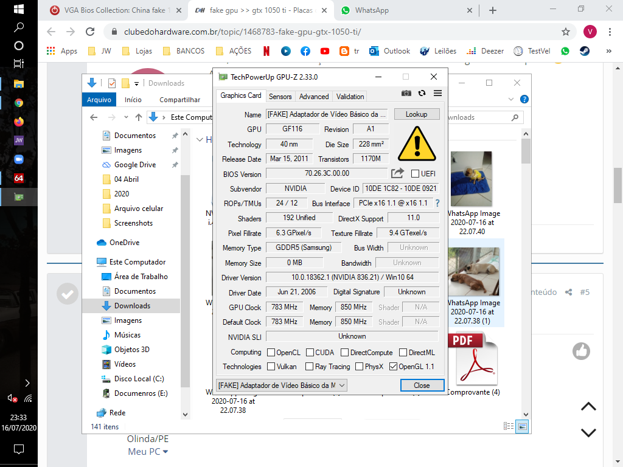This screenshot has width=623, height=467.
Task: Open Chrome profile avatar V
Action: tap(590, 32)
